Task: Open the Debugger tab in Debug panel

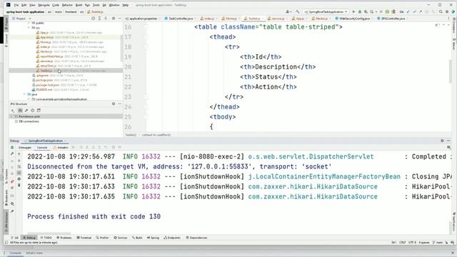Action: (25, 148)
